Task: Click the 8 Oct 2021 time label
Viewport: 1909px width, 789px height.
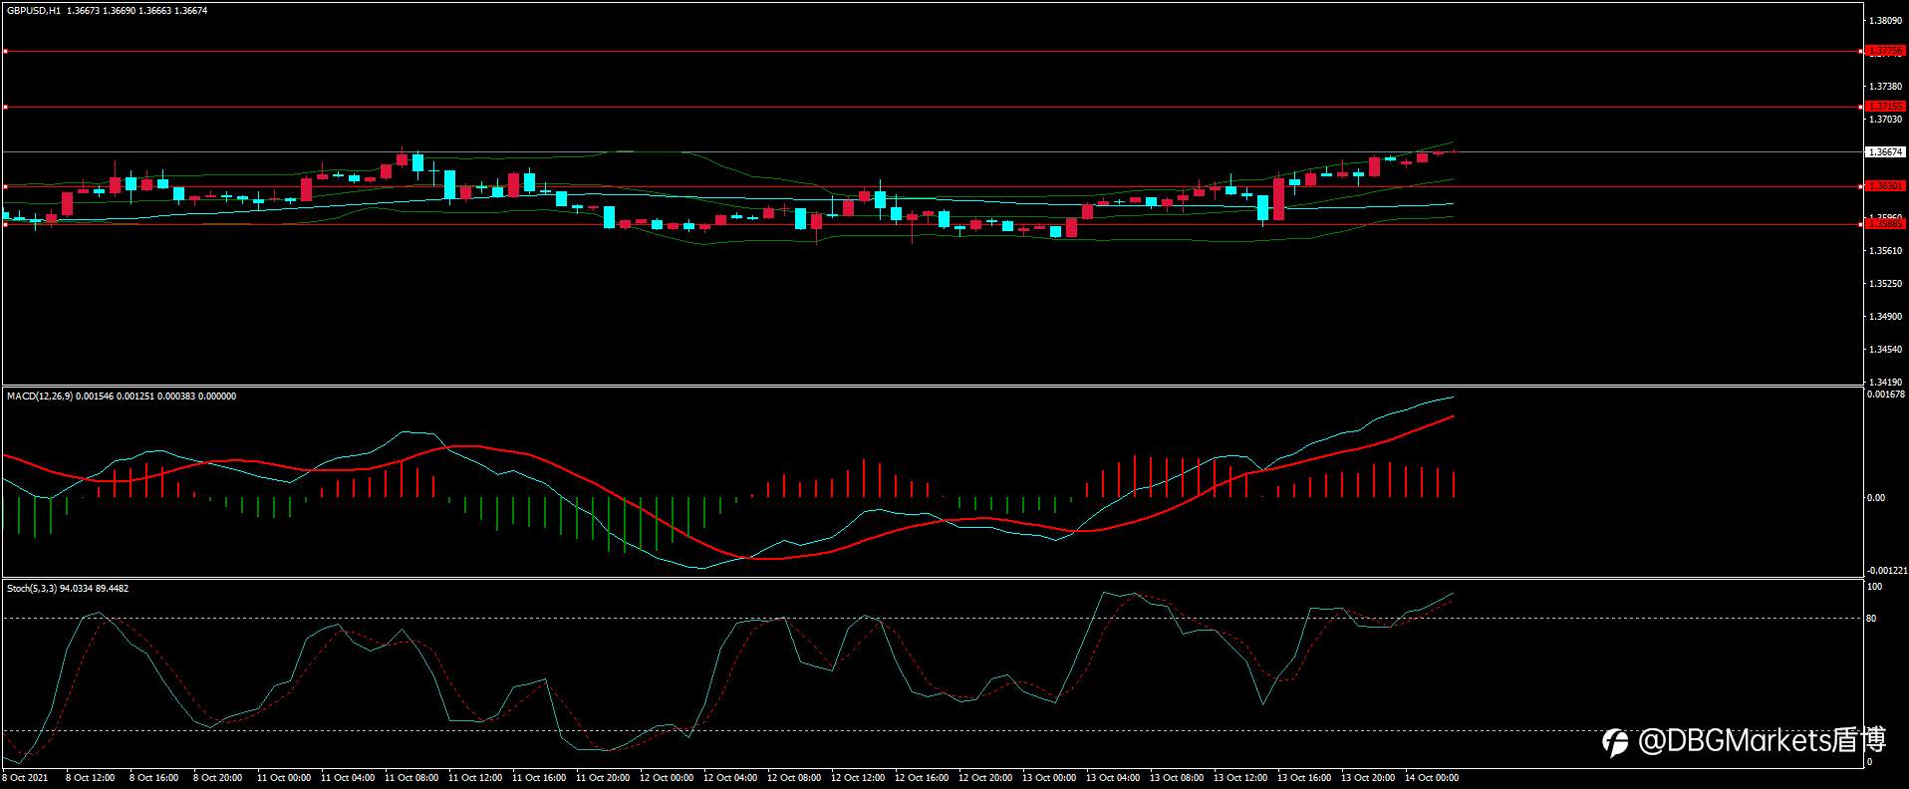Action: [x=25, y=778]
